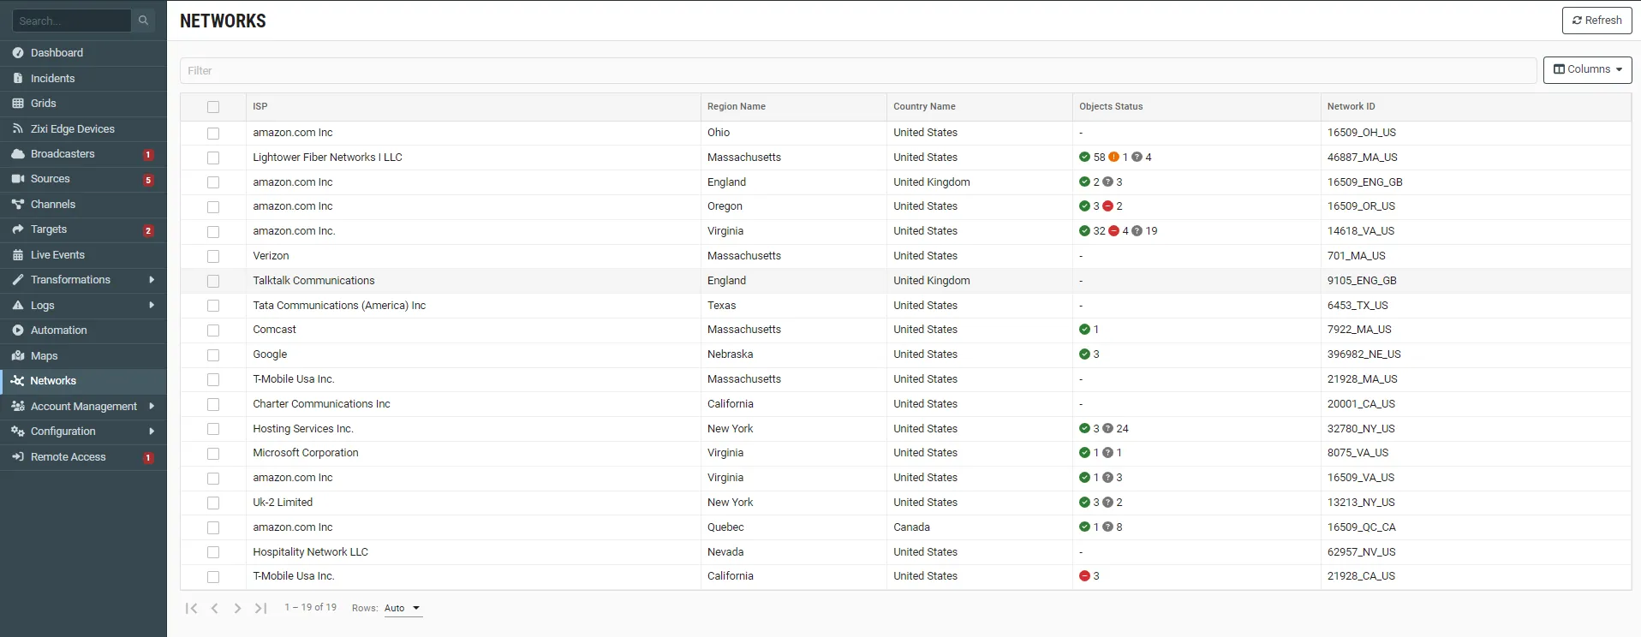1641x637 pixels.
Task: Expand the Transformations submenu
Action: point(152,280)
